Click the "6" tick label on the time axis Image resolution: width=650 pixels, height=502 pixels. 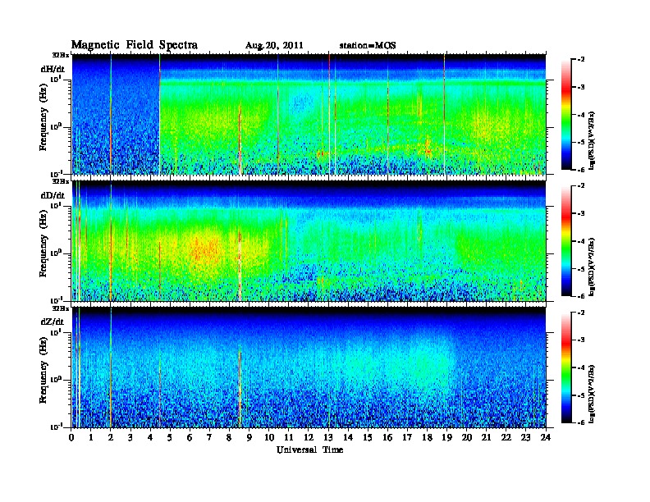click(x=190, y=438)
